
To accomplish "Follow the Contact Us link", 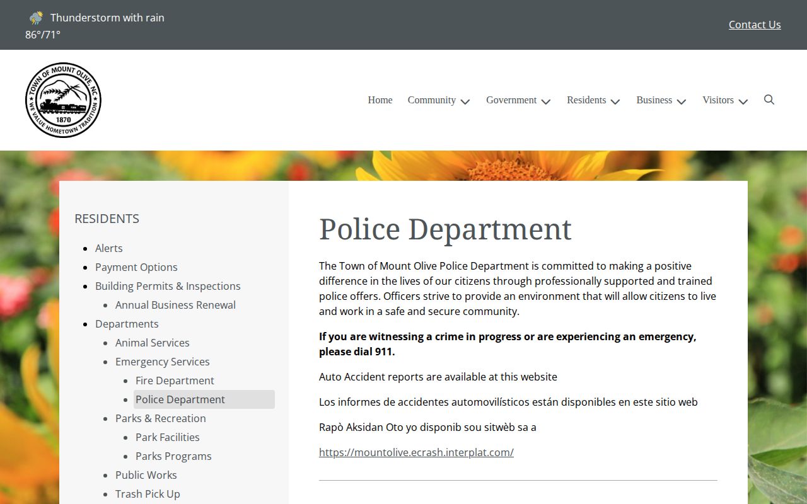I will (x=755, y=25).
